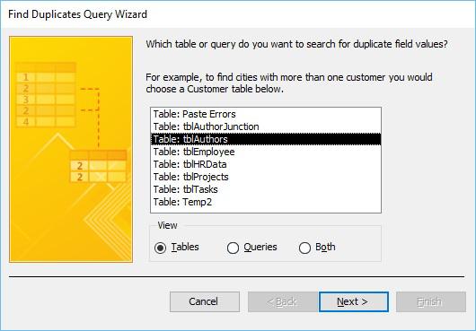Choose Table: tblAuthorJunction entry

click(266, 126)
